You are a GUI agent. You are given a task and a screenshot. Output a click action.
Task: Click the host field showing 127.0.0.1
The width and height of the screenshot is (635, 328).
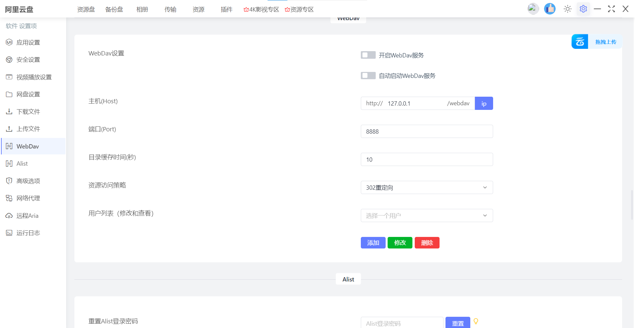[x=415, y=103]
